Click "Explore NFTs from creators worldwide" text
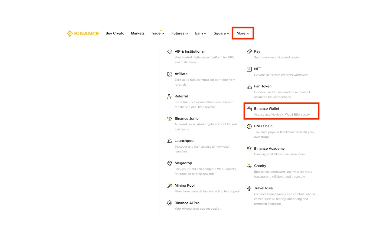The image size is (387, 242). [281, 75]
